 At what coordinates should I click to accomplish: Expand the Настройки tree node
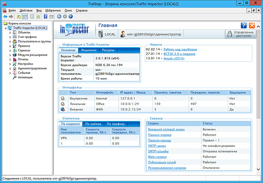10,64
